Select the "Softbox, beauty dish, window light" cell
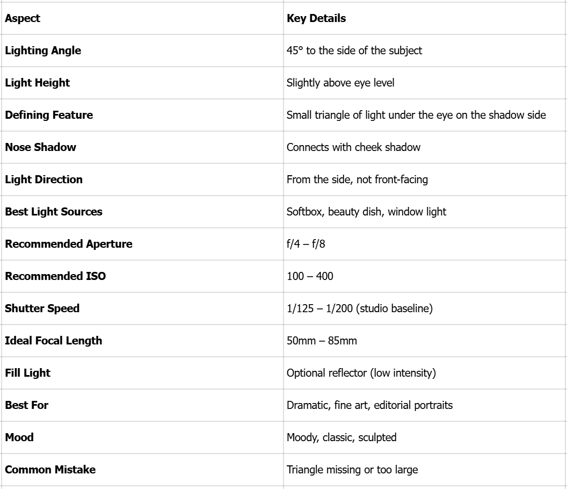The image size is (567, 489). pyautogui.click(x=366, y=212)
